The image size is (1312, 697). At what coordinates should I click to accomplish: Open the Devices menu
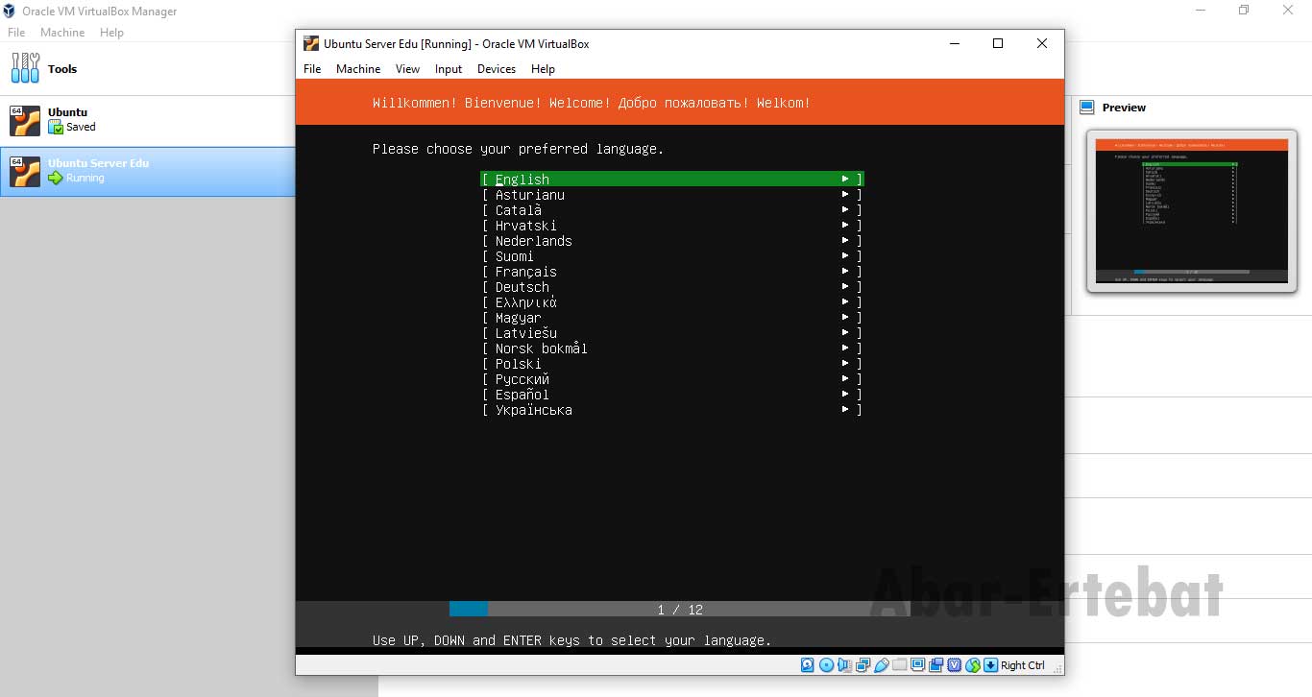497,69
